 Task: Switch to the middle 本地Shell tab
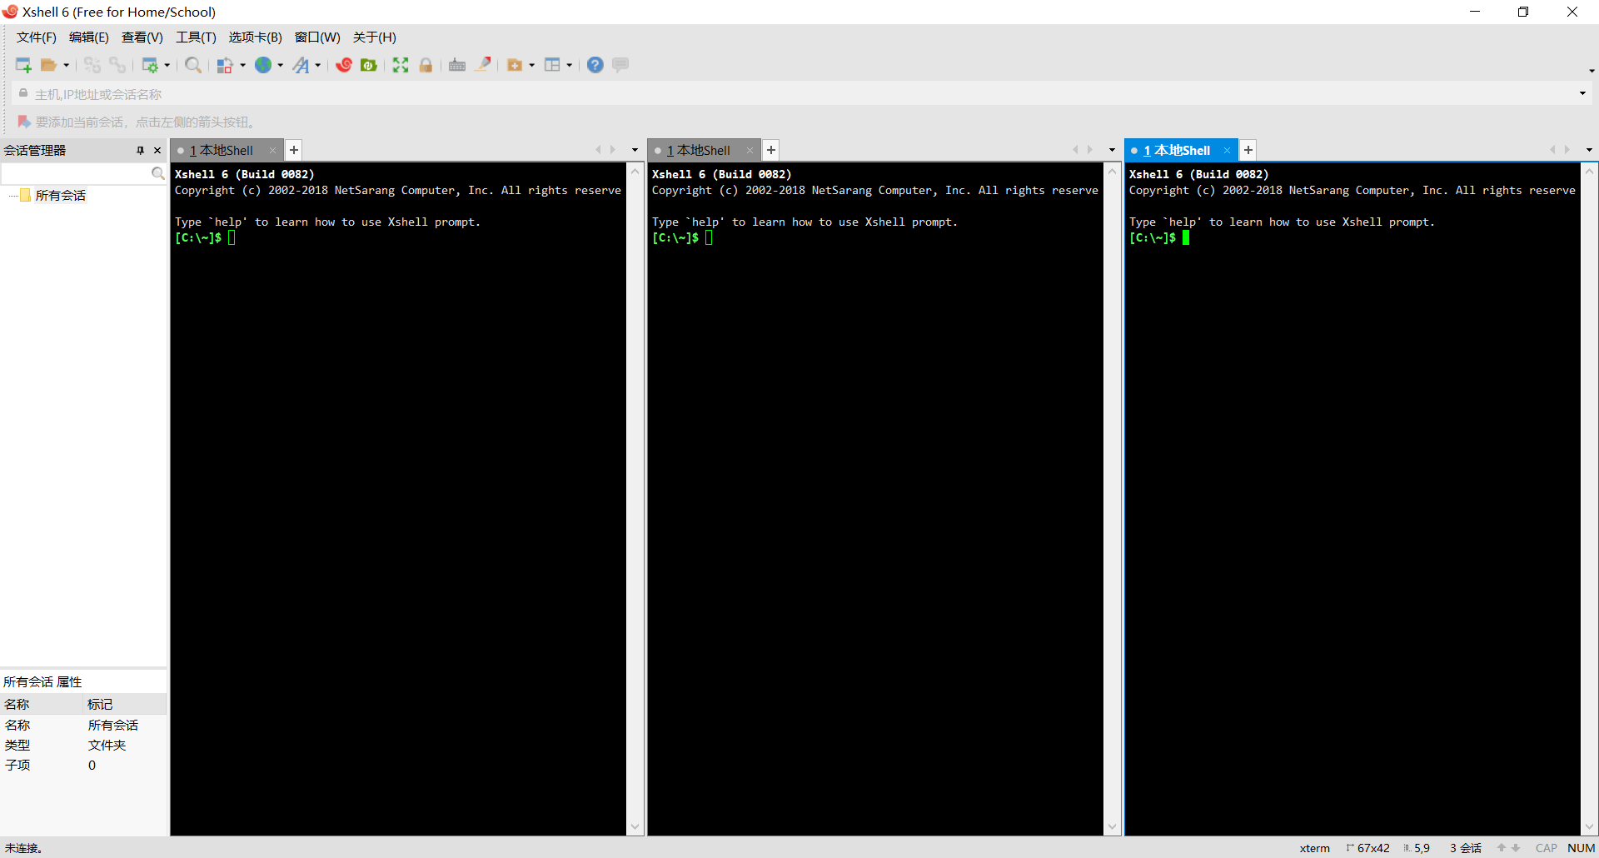click(x=700, y=150)
